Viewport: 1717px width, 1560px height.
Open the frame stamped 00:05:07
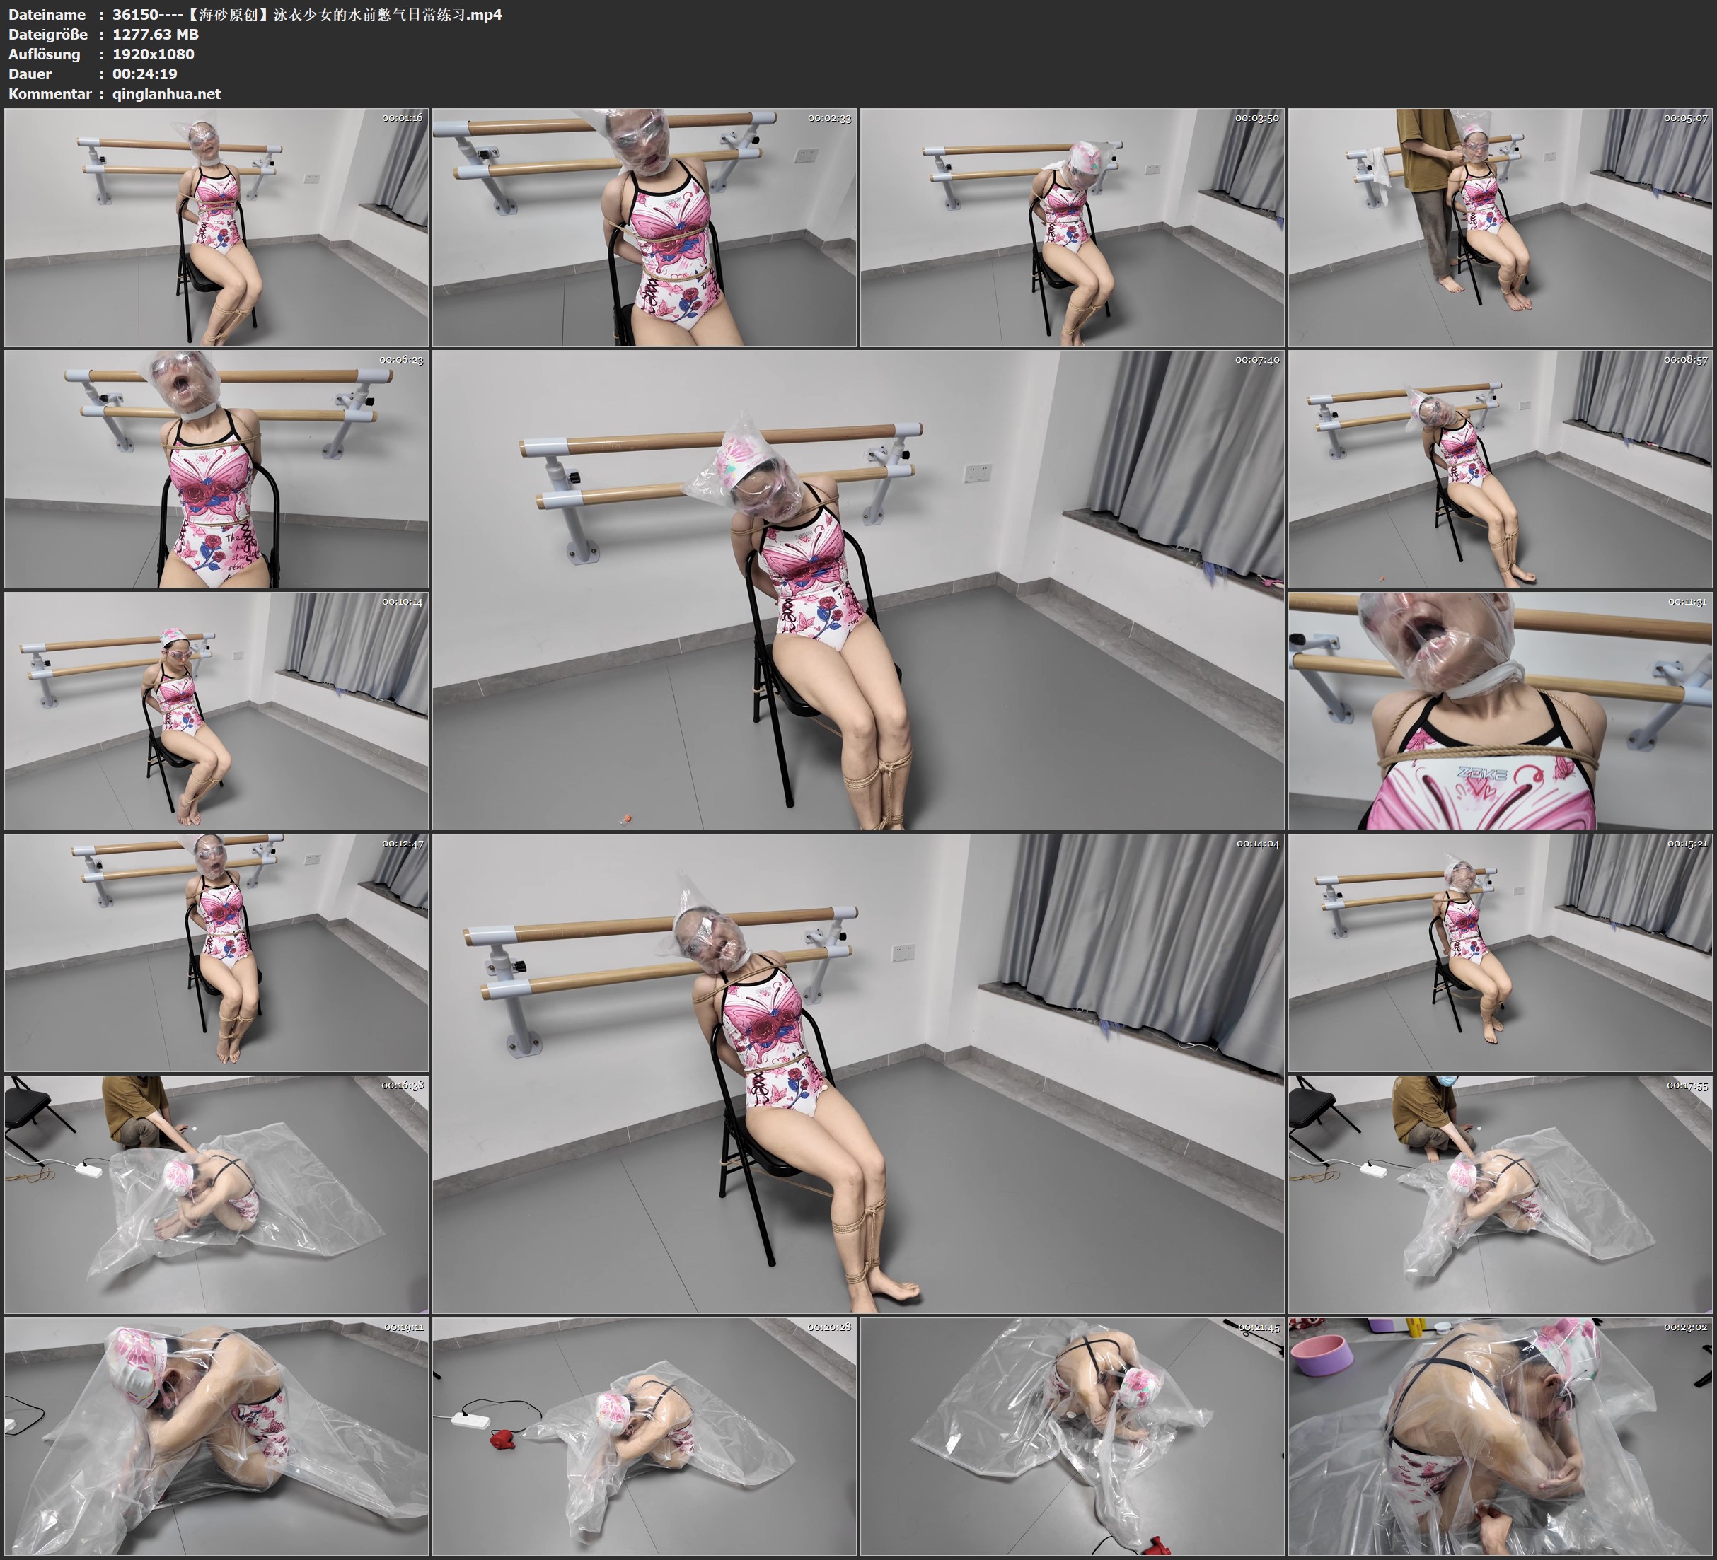click(x=1499, y=226)
